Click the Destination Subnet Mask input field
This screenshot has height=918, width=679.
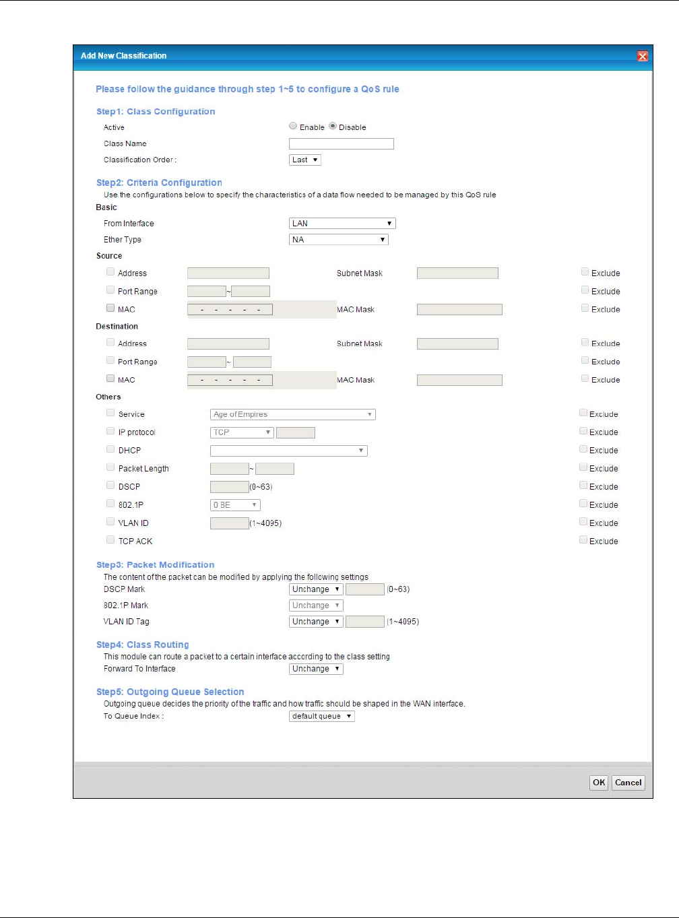pyautogui.click(x=457, y=343)
